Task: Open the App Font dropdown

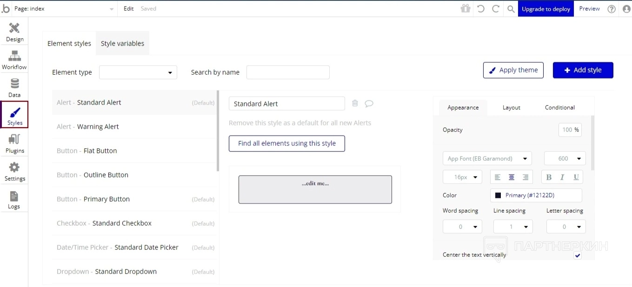Action: 487,158
